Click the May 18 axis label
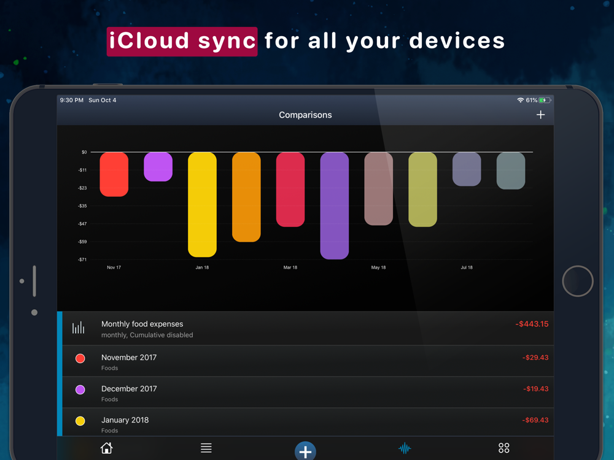Image resolution: width=614 pixels, height=460 pixels. (378, 267)
